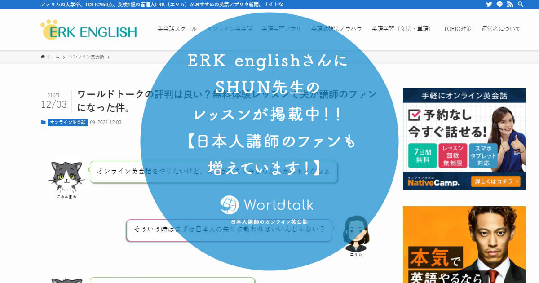Click the 12/03 date box
The width and height of the screenshot is (539, 283).
click(x=53, y=101)
